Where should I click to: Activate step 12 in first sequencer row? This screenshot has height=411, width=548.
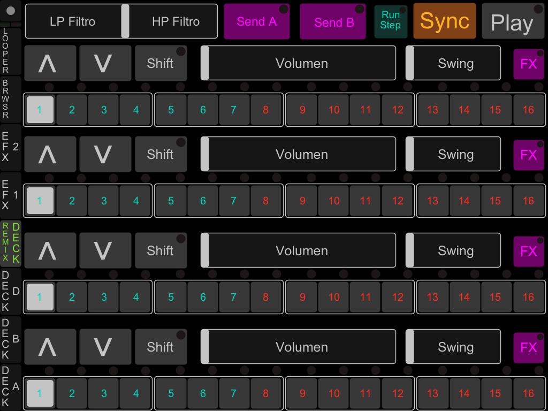pos(398,110)
